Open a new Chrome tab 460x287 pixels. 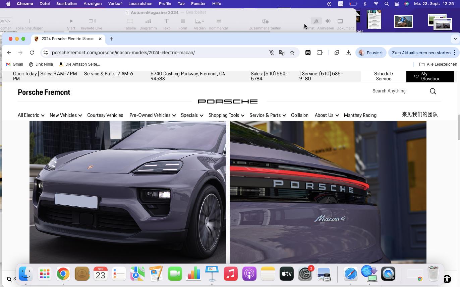tap(112, 39)
